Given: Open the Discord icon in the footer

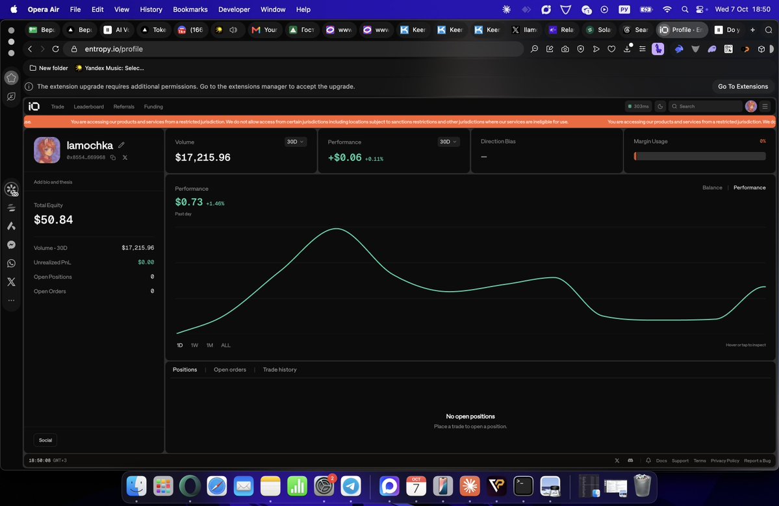Looking at the screenshot, I should (x=630, y=461).
